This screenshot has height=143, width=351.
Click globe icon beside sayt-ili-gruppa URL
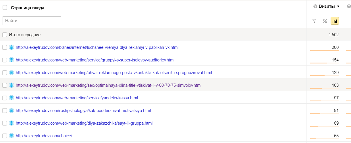click(x=11, y=123)
